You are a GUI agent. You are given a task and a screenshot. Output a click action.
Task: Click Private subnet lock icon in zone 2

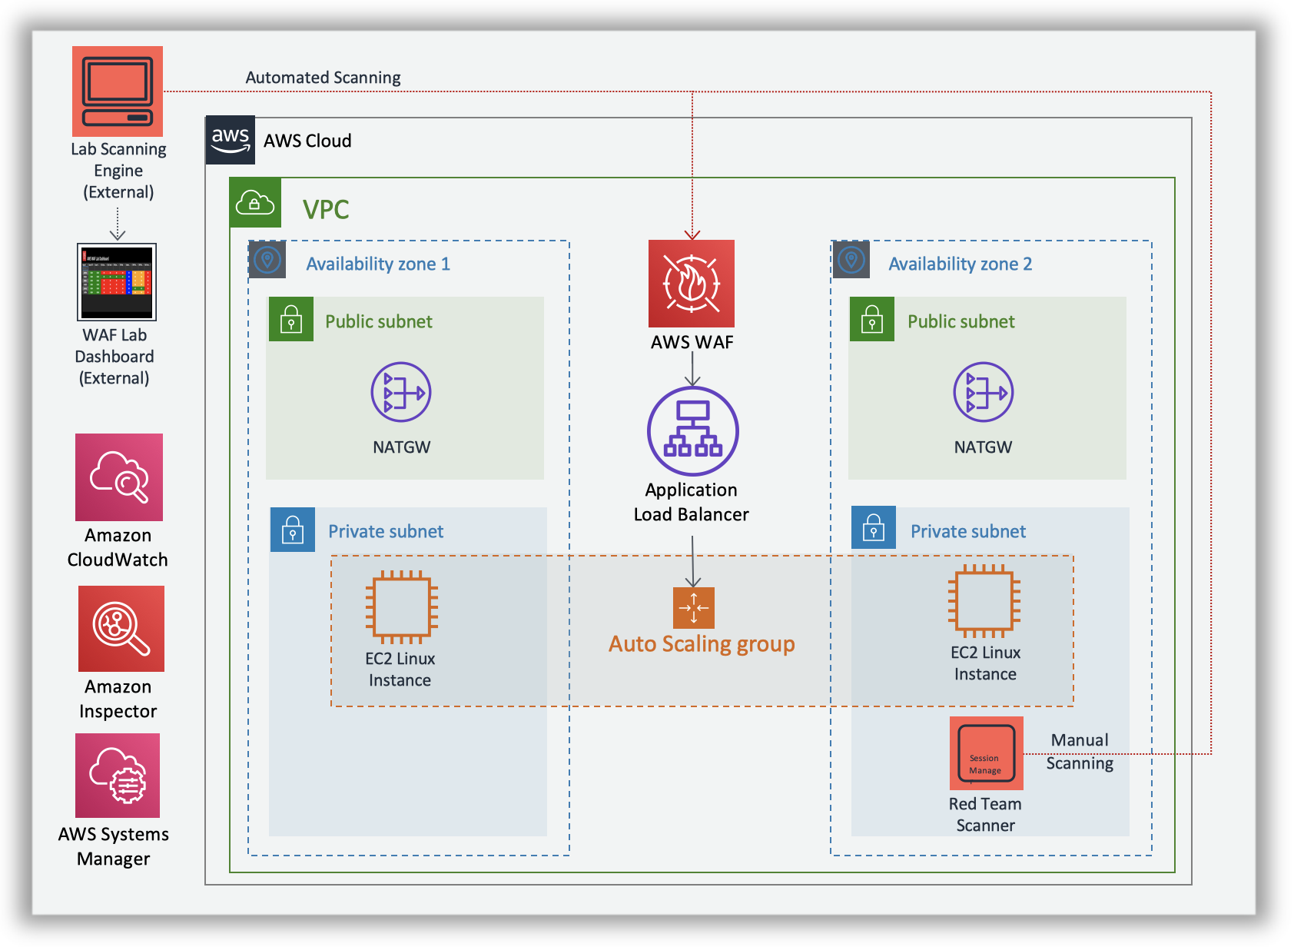pos(874,528)
